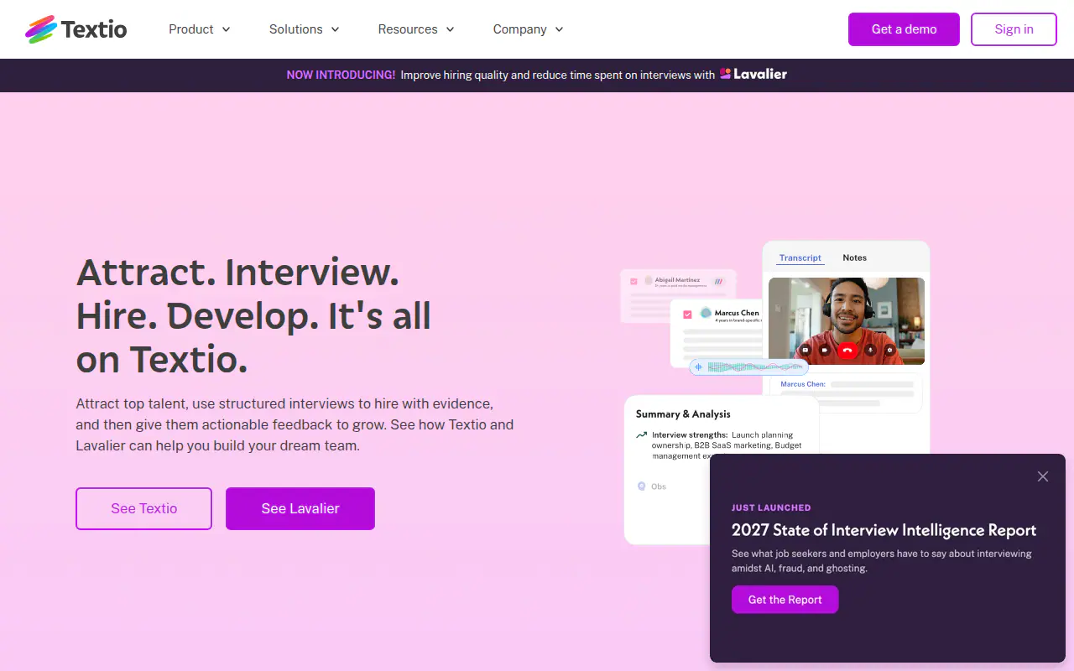Screen dimensions: 1074x671
Task: Click the icon beside the Obs label
Action: (x=642, y=486)
